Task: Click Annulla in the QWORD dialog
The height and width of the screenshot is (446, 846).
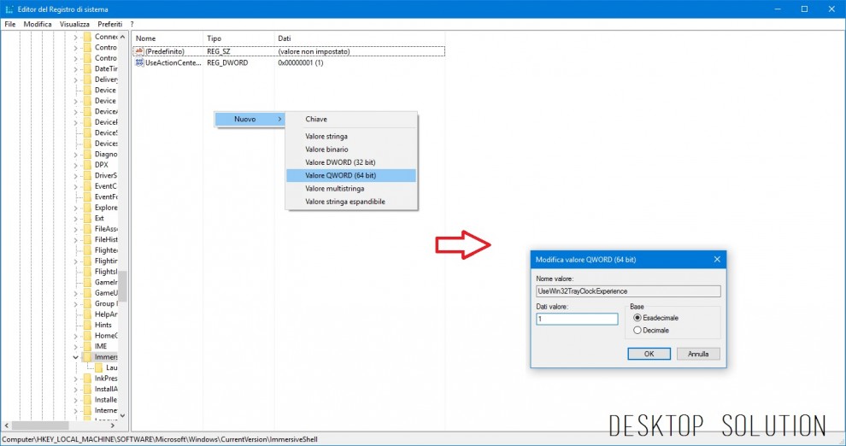Action: tap(698, 354)
